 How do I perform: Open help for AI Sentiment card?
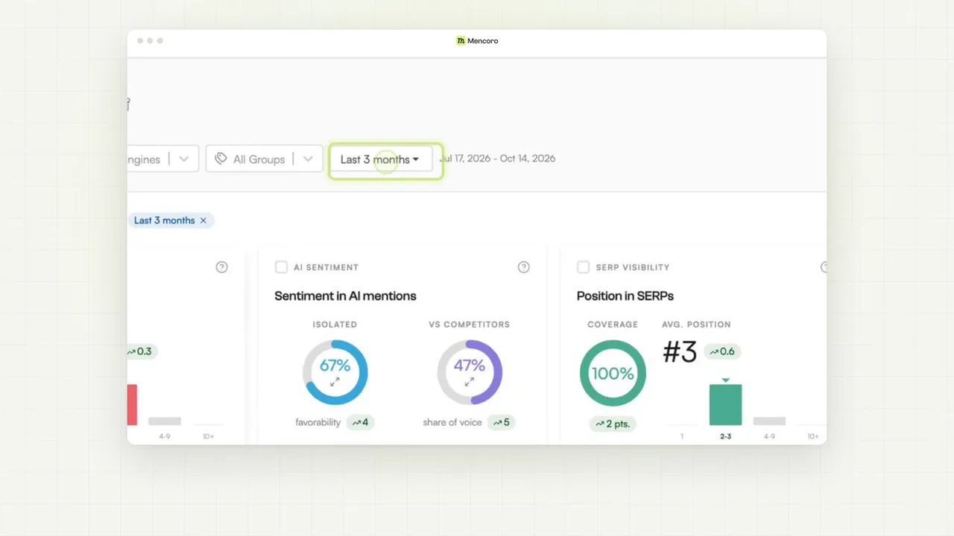[x=524, y=267]
